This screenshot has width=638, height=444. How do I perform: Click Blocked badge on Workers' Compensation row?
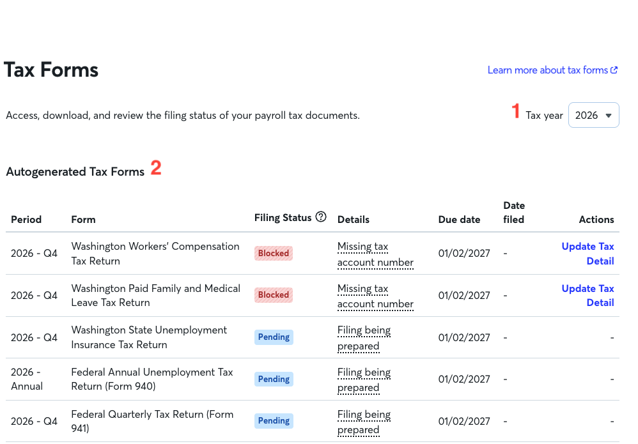pyautogui.click(x=274, y=254)
